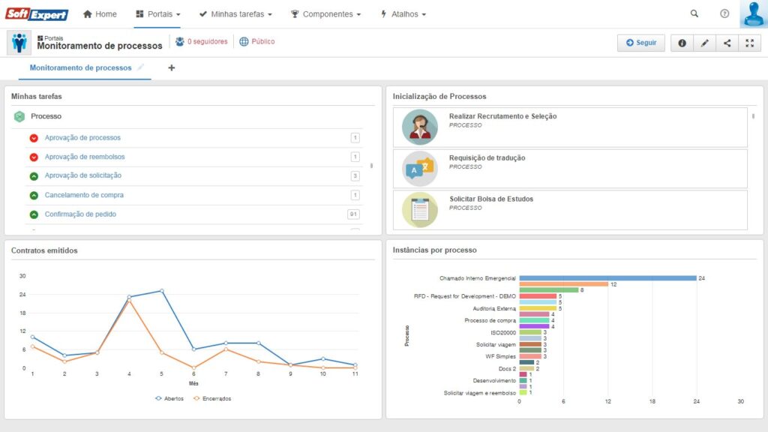Screen dimensions: 768x432
Task: Click the Seguir button
Action: [x=640, y=43]
